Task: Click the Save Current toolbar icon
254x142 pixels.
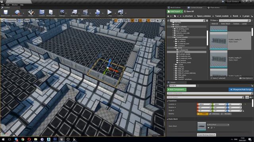Action: [x=6, y=13]
